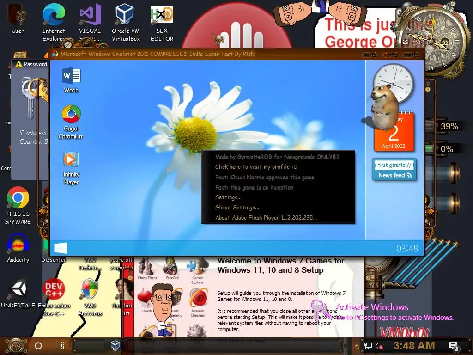Viewport: 473px width, 355px height.
Task: Click the 39% meter gadget reading
Action: [449, 126]
